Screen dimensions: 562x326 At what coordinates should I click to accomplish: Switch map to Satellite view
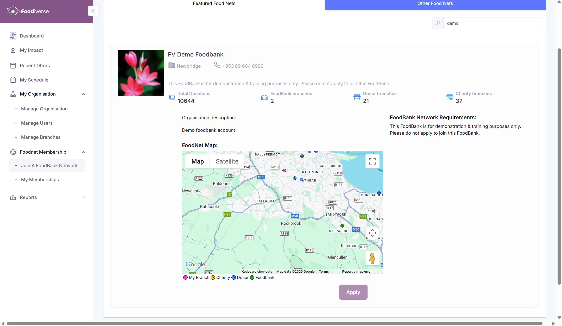(227, 161)
